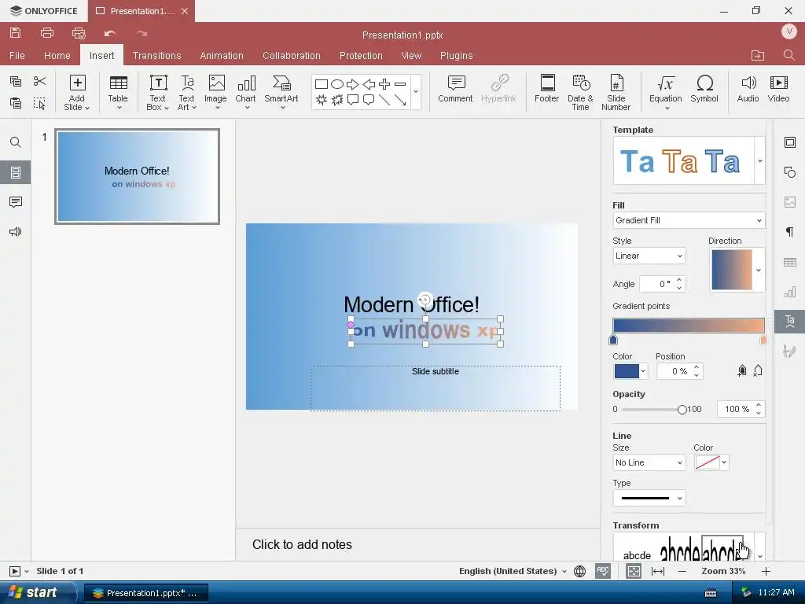The image size is (805, 604).
Task: Undo the last action
Action: [110, 33]
